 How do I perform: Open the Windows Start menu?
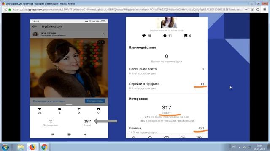[x=5, y=147]
